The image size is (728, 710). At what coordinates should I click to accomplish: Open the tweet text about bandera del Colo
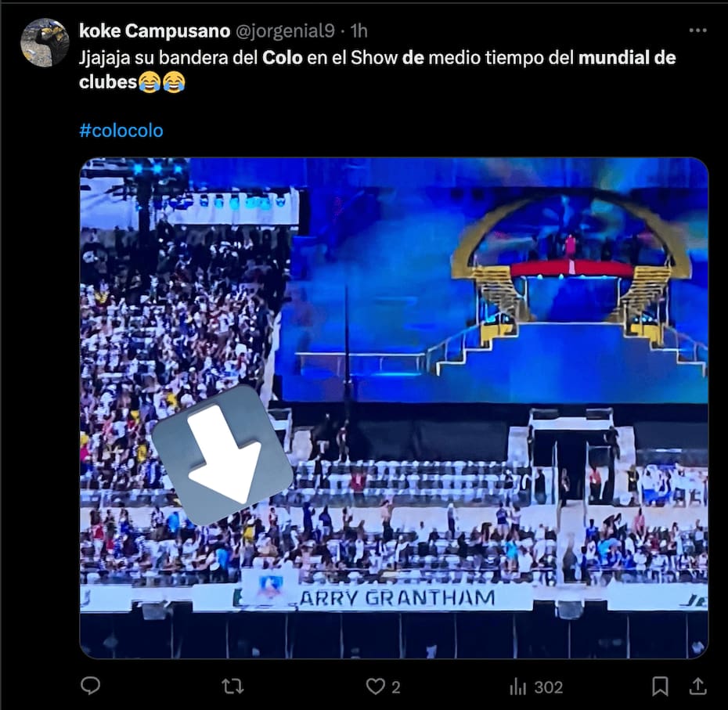click(377, 70)
